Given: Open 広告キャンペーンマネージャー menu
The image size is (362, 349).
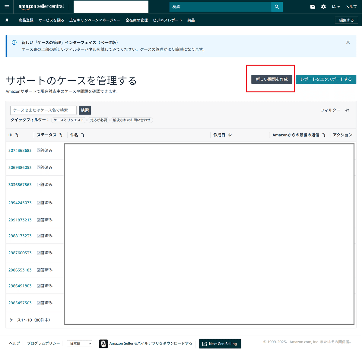Looking at the screenshot, I should click(95, 20).
